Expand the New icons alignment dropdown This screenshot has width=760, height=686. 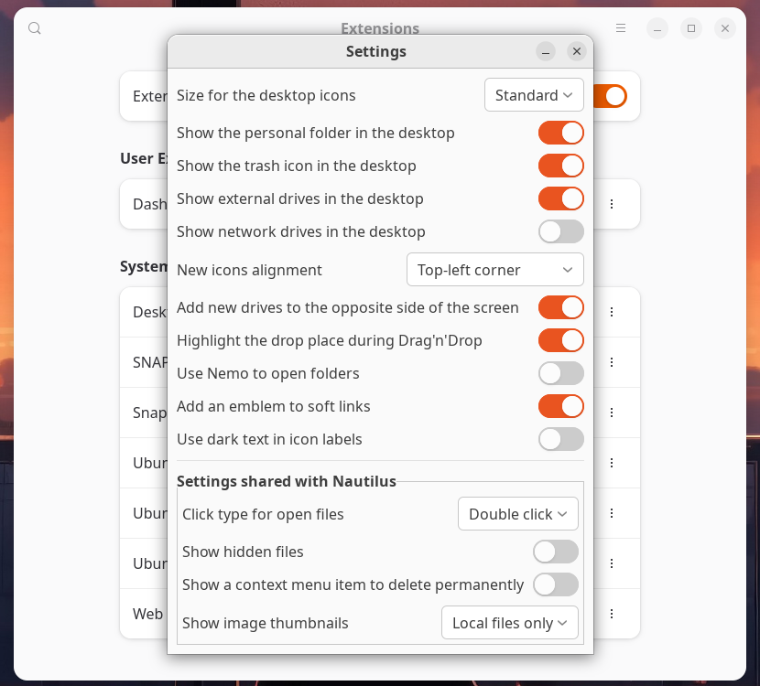click(494, 270)
